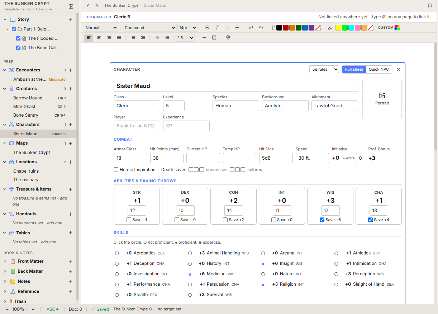
Task: Add new Treasure & Items entry
Action: tap(71, 189)
